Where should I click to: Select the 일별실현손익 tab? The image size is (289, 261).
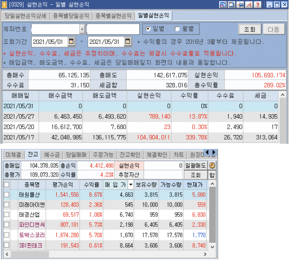pos(153,15)
